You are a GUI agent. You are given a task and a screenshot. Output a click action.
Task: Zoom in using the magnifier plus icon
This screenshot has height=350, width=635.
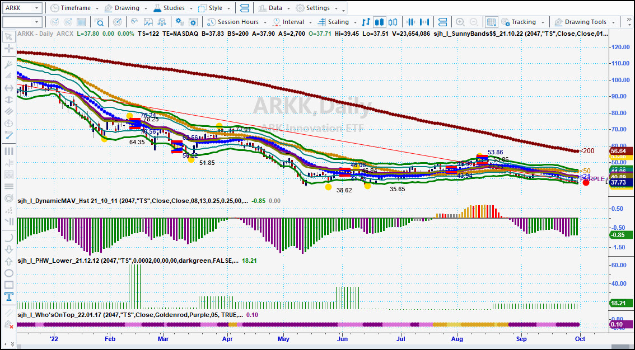point(460,22)
